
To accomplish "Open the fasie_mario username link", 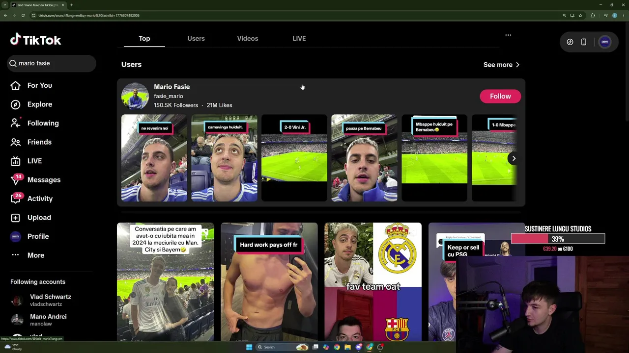I will [x=168, y=96].
